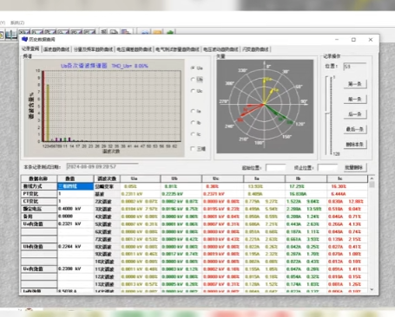The height and width of the screenshot is (317, 395).
Task: Select the Ub spectrum radio button
Action: pos(193,80)
